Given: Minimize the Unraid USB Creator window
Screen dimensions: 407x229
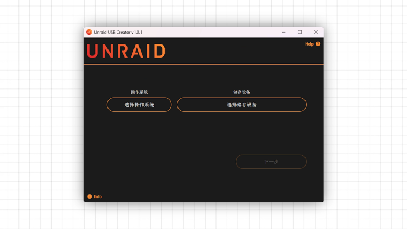Looking at the screenshot, I should (284, 32).
